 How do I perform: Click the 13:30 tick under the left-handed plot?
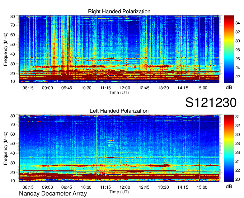coord(163,187)
